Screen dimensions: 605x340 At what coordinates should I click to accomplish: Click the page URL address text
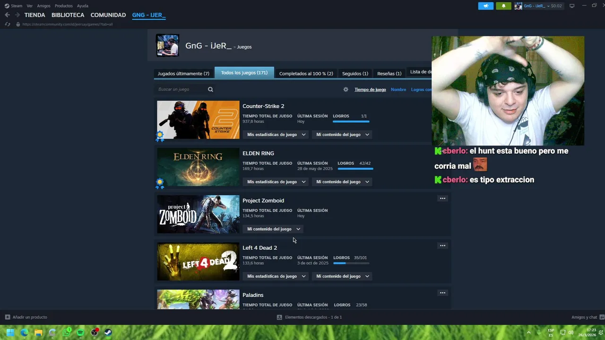coord(68,24)
